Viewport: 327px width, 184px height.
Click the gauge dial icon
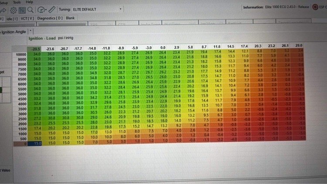pyautogui.click(x=41, y=10)
